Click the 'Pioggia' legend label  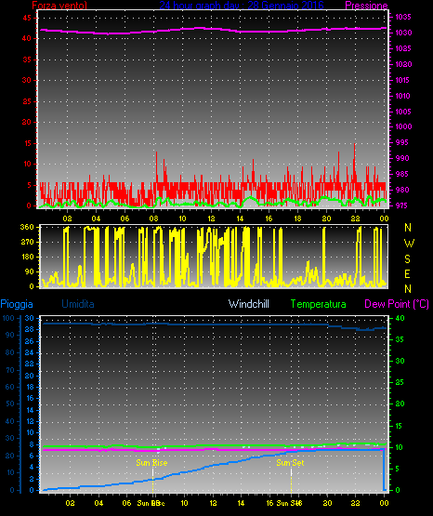click(x=17, y=304)
